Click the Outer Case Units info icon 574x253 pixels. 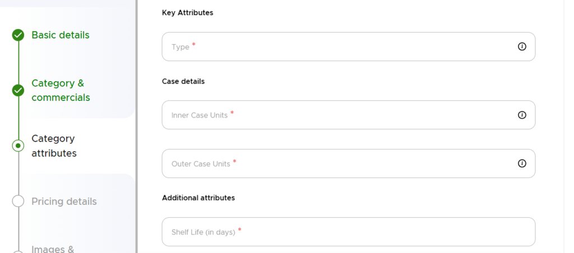pos(522,163)
